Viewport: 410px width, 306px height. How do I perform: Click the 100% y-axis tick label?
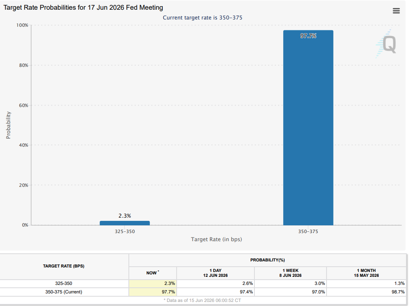[x=22, y=25]
